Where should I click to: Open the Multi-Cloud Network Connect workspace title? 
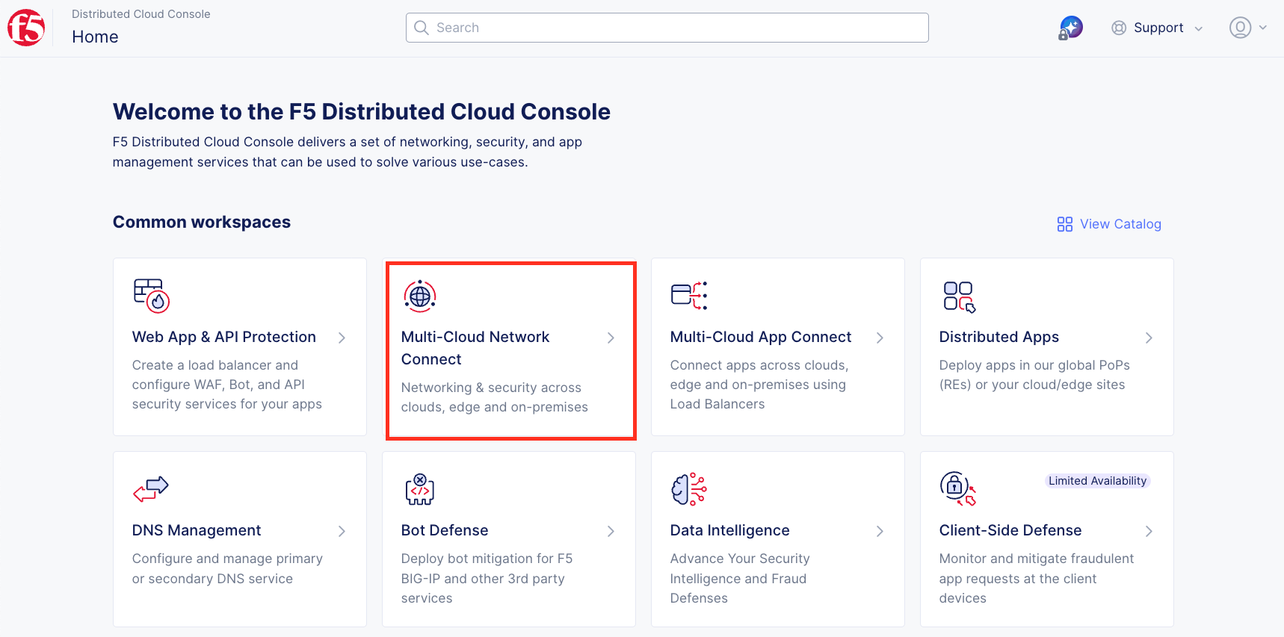pyautogui.click(x=475, y=348)
